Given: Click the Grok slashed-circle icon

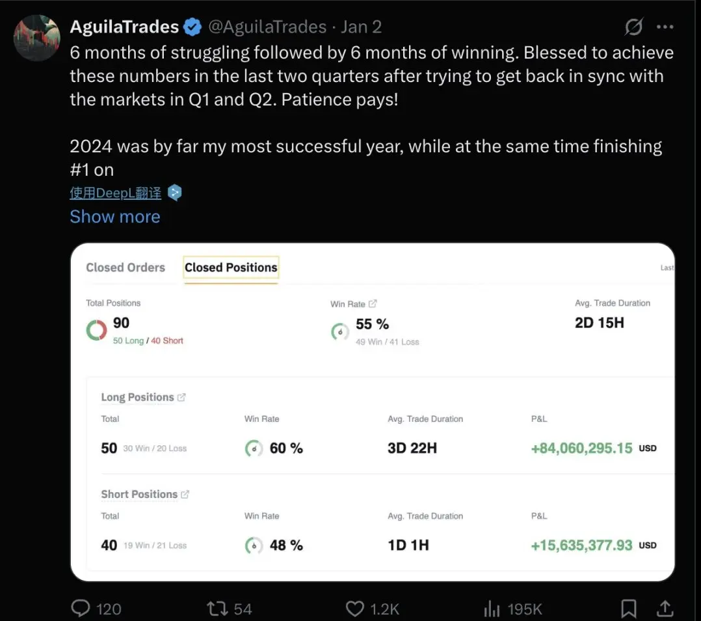Looking at the screenshot, I should point(634,27).
